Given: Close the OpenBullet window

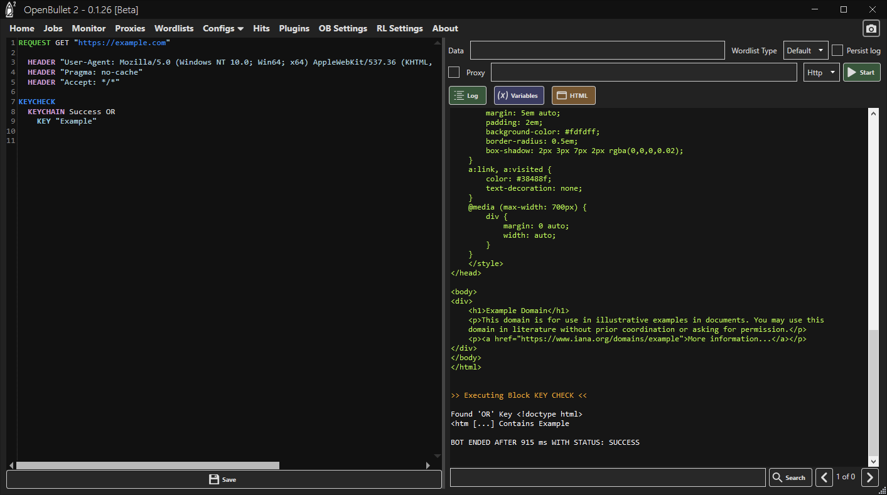Looking at the screenshot, I should [x=873, y=9].
